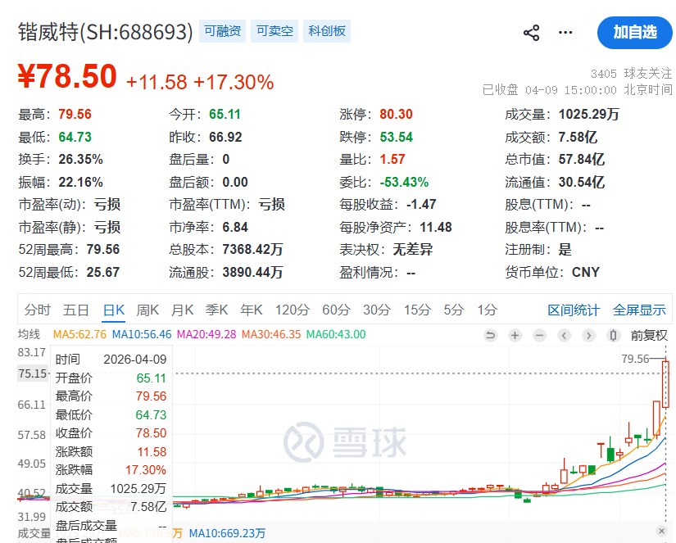Click the 总市值 value 57.84亿

tap(582, 160)
